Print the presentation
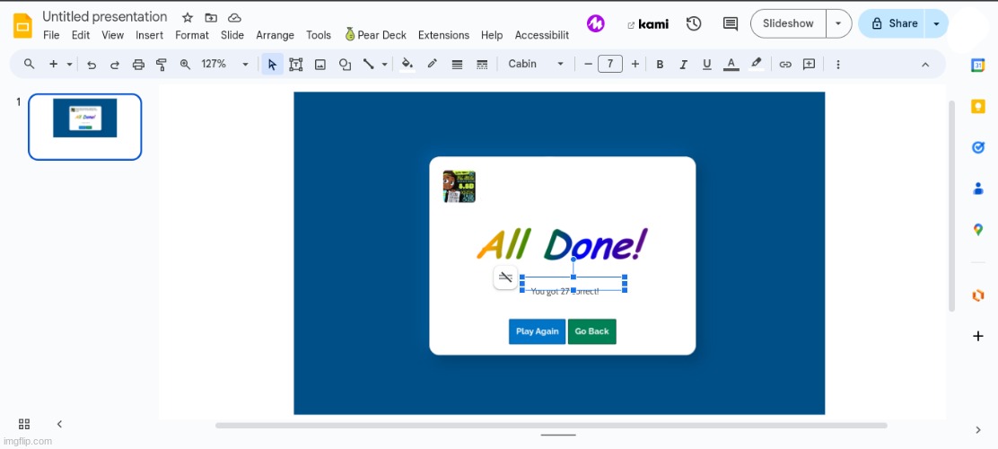The width and height of the screenshot is (998, 449). (x=138, y=65)
